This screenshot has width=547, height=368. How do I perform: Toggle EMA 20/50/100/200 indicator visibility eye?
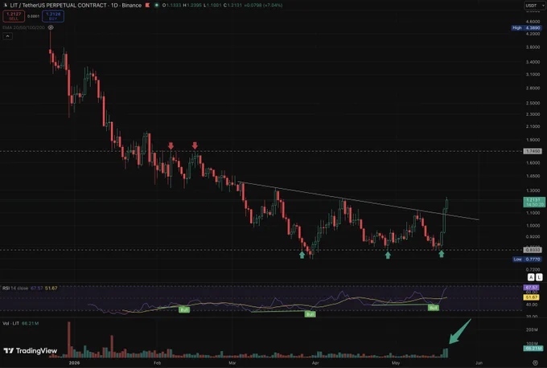(x=51, y=27)
